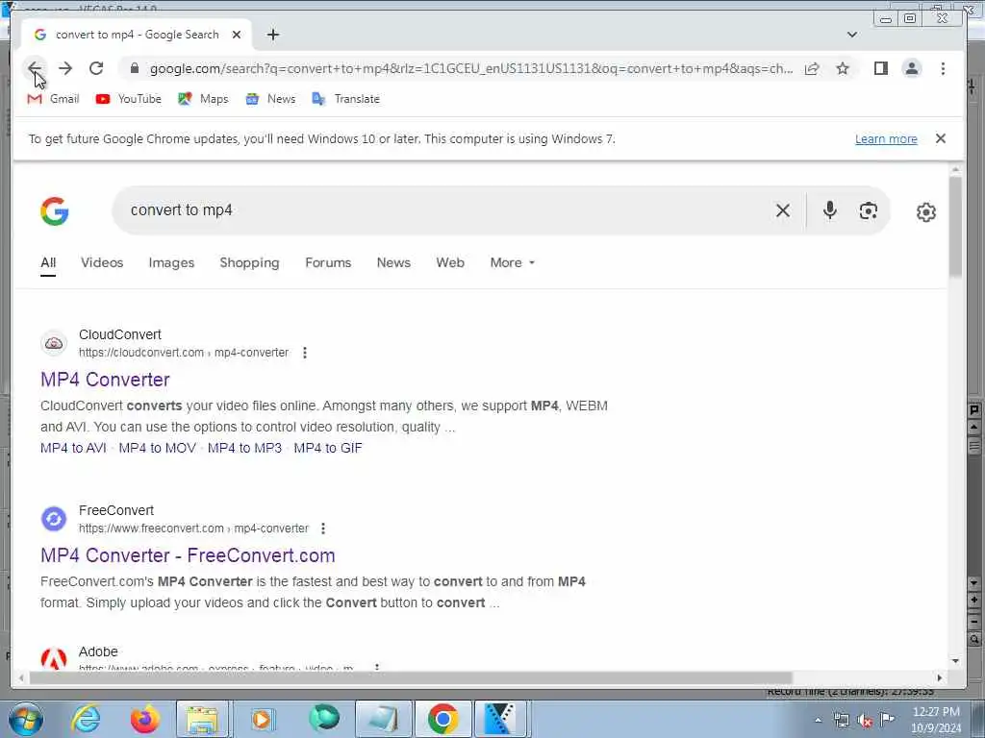Open site info via the padlock icon
Viewport: 985px width, 738px height.
pos(134,68)
